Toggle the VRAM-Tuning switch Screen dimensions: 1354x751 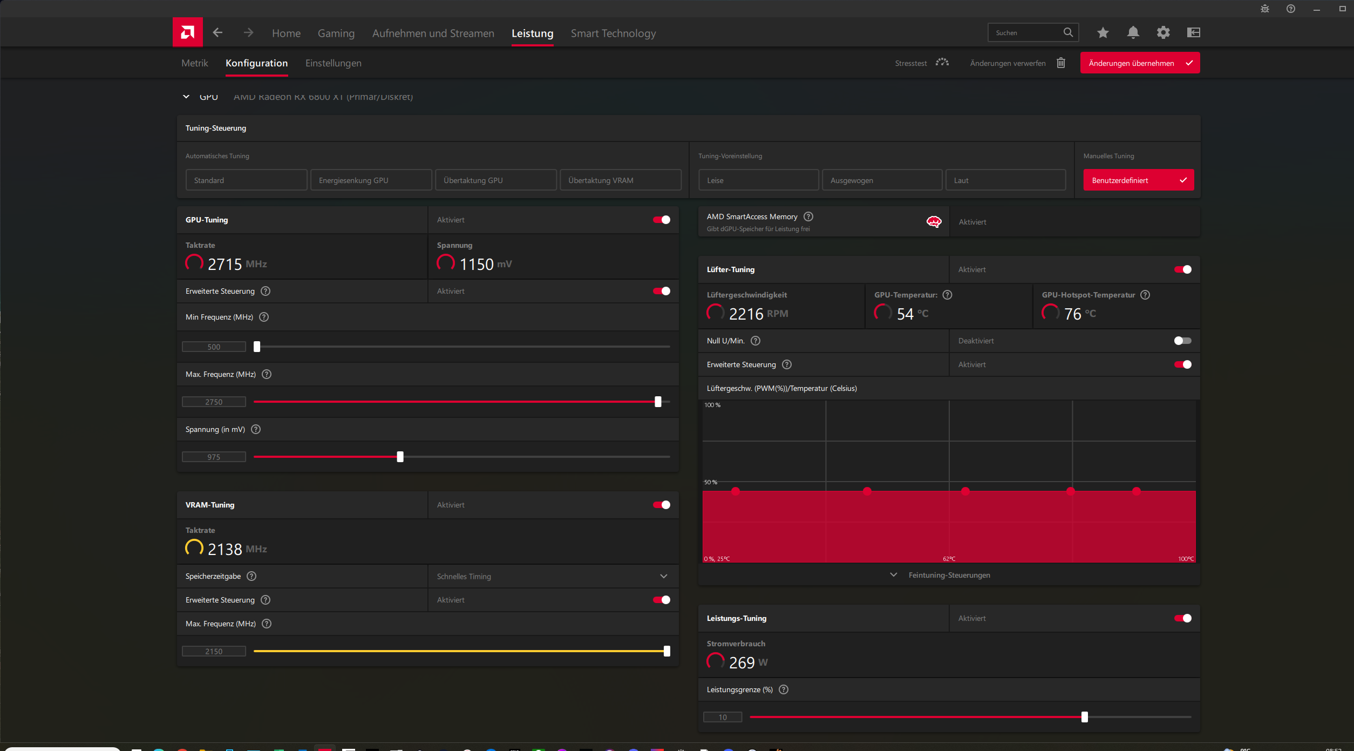[x=662, y=505]
